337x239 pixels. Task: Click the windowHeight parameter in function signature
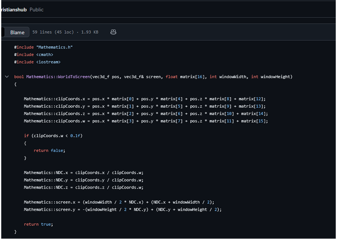275,77
